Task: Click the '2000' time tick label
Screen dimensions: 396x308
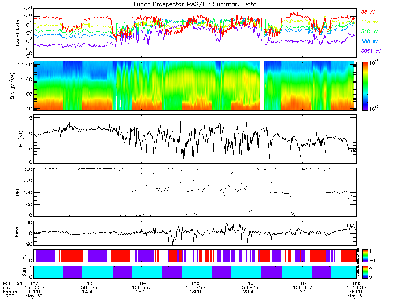Action: click(x=249, y=292)
